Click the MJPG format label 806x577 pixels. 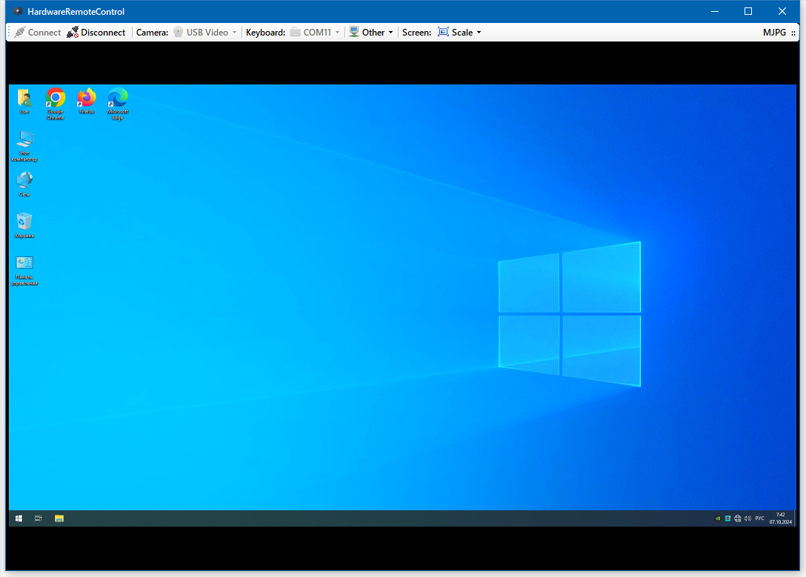tap(774, 33)
